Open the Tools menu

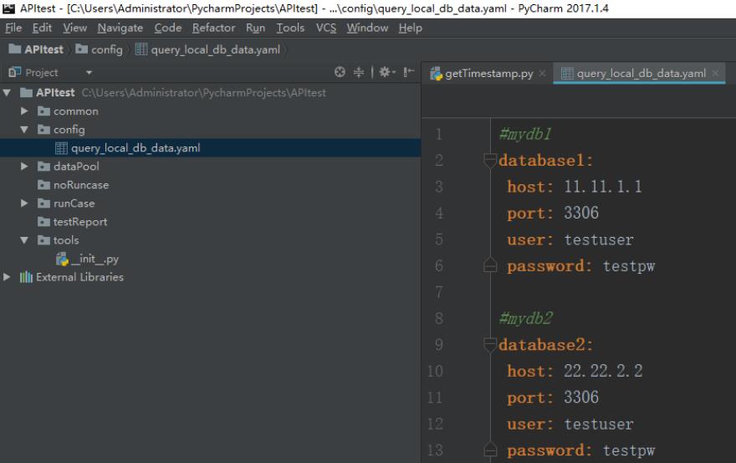[290, 28]
